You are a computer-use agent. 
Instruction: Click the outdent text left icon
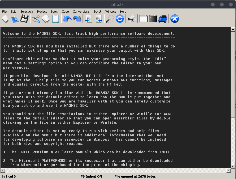pyautogui.click(x=99, y=19)
